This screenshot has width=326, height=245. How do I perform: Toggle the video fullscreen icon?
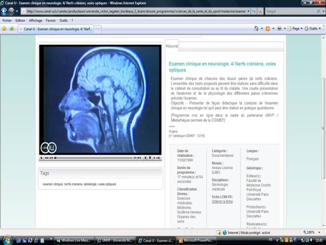[x=146, y=158]
